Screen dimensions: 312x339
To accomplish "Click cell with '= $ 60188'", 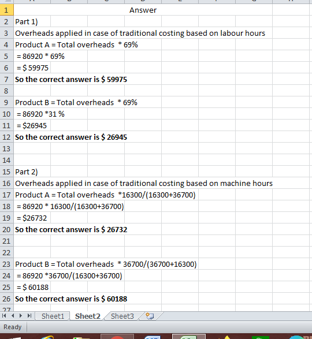I will [32, 288].
